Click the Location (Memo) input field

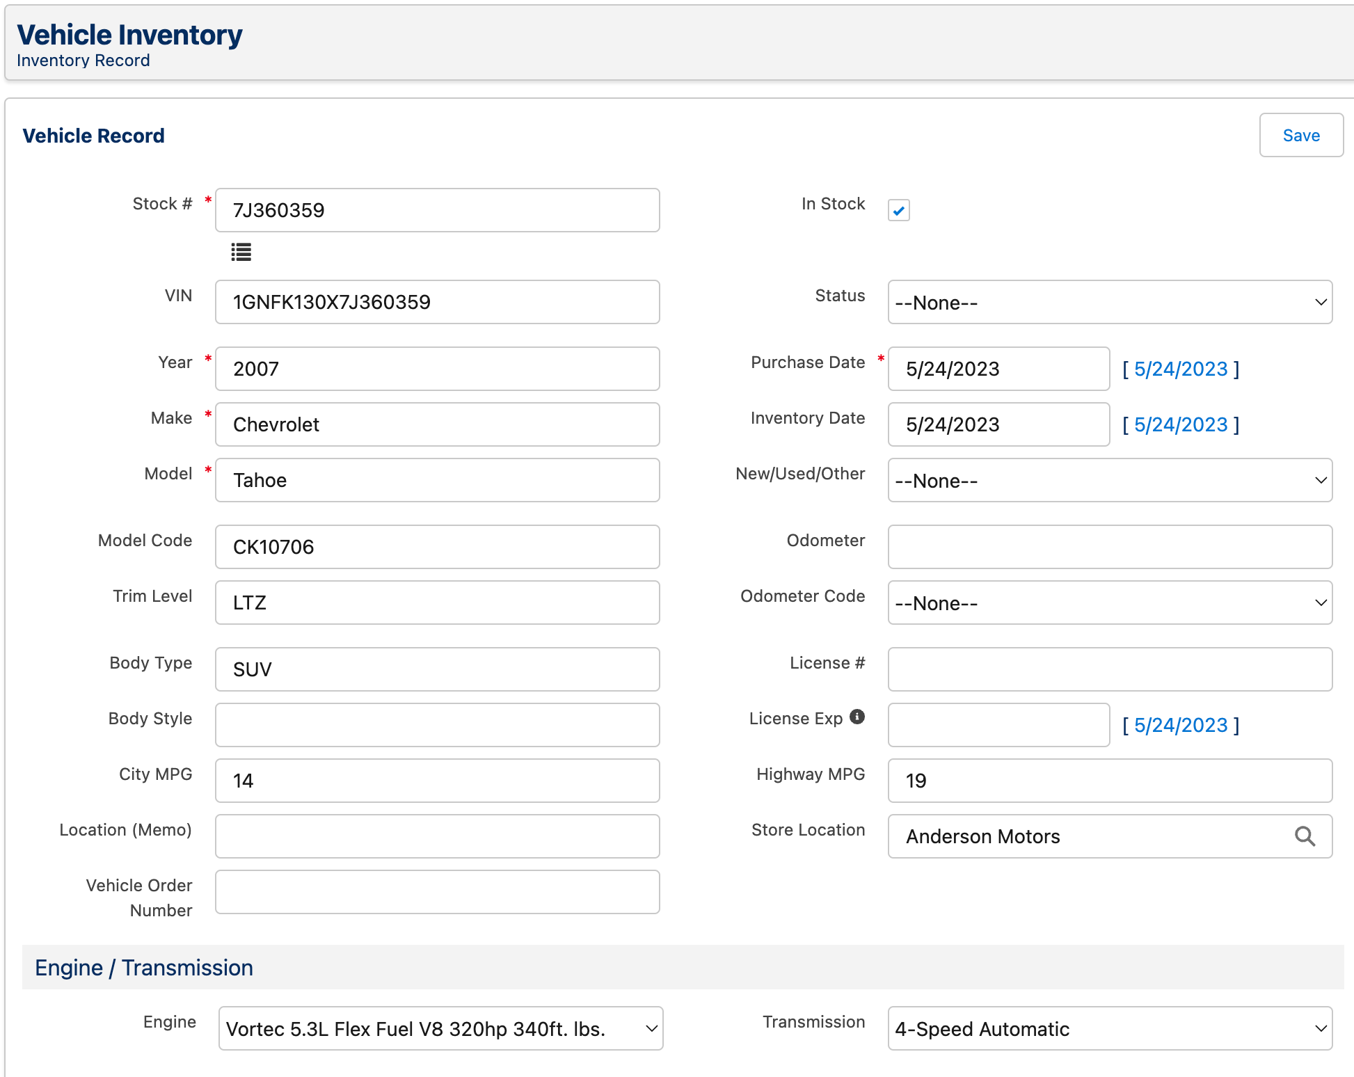[x=438, y=836]
